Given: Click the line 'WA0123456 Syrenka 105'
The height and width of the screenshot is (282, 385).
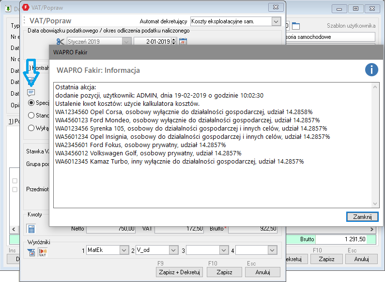Looking at the screenshot, I should click(191, 129).
